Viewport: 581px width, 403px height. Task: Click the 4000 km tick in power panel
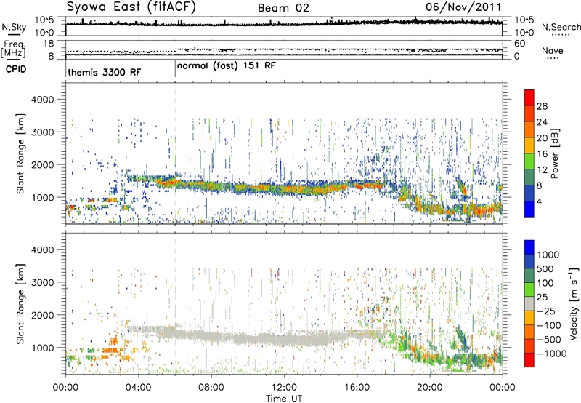click(42, 100)
